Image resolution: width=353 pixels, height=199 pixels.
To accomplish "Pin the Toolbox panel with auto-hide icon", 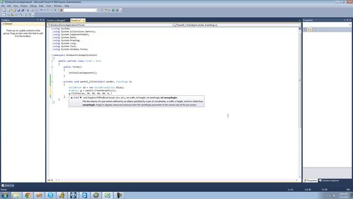I will click(x=41, y=20).
